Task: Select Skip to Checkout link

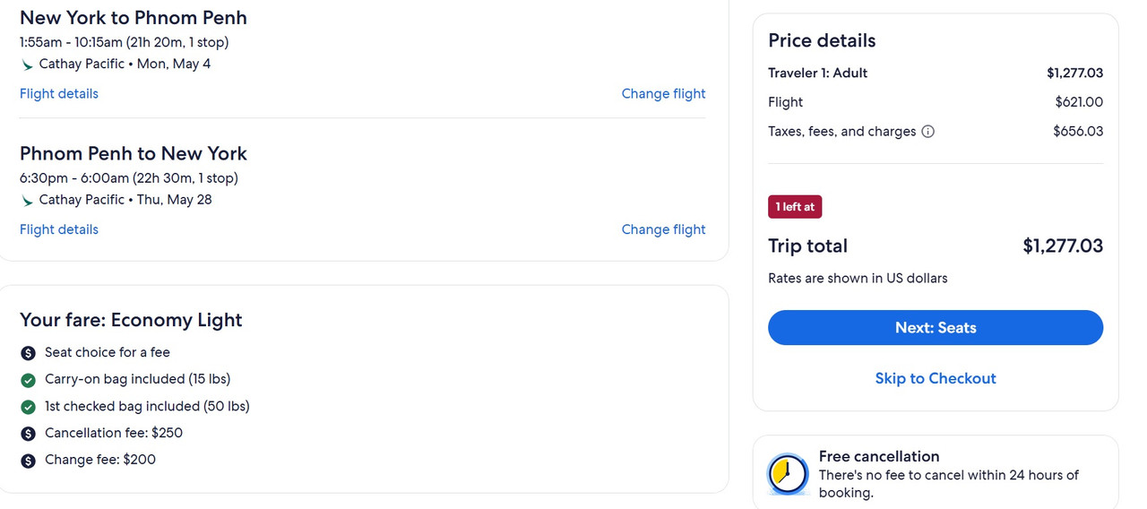Action: point(936,379)
